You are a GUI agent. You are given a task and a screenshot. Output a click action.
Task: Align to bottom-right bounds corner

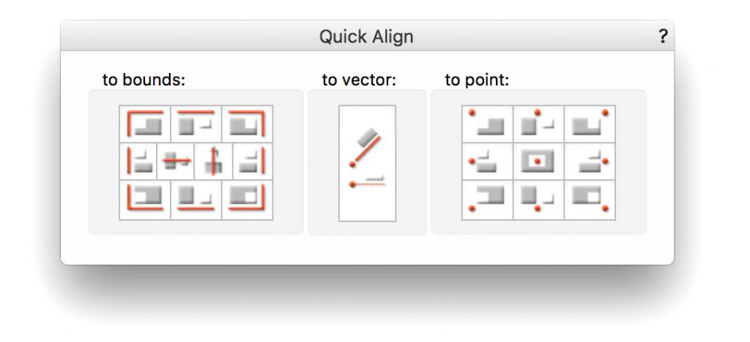point(248,199)
